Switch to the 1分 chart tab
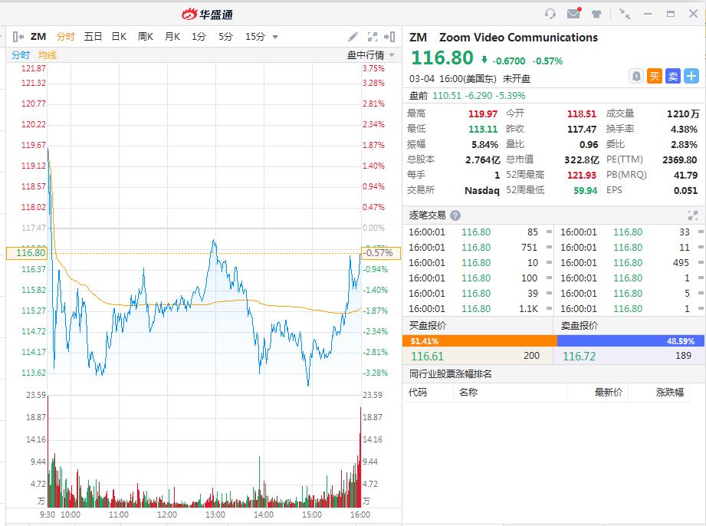Image resolution: width=706 pixels, height=526 pixels. click(199, 37)
